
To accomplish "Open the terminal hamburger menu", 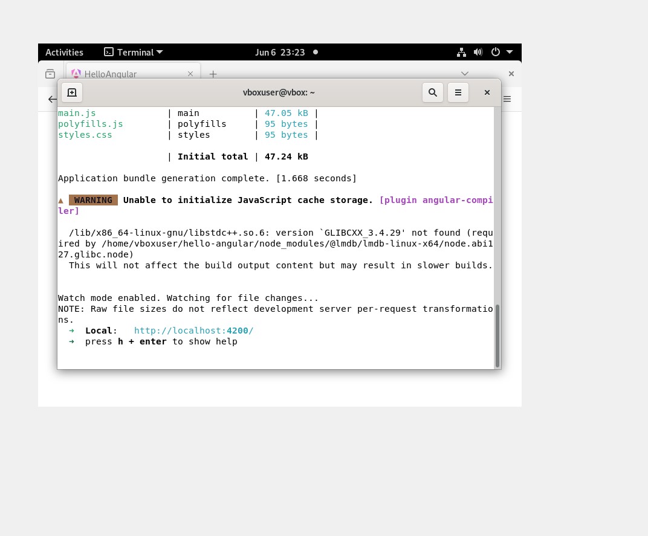I will tap(458, 92).
